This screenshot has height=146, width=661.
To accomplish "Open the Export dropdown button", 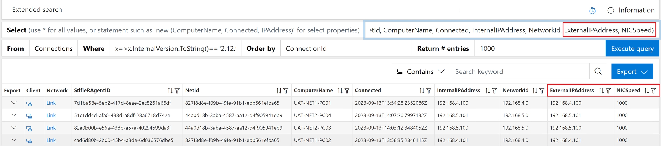I will (x=632, y=71).
